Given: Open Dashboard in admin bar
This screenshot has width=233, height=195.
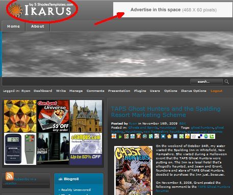Looking at the screenshot, I should tap(43, 91).
